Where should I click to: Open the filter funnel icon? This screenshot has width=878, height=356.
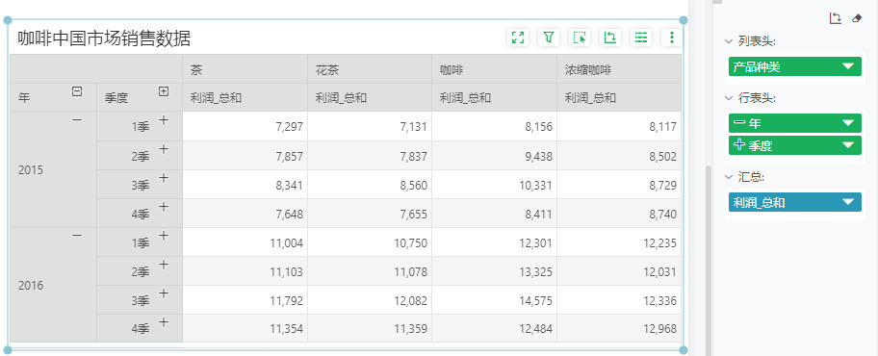(x=549, y=38)
